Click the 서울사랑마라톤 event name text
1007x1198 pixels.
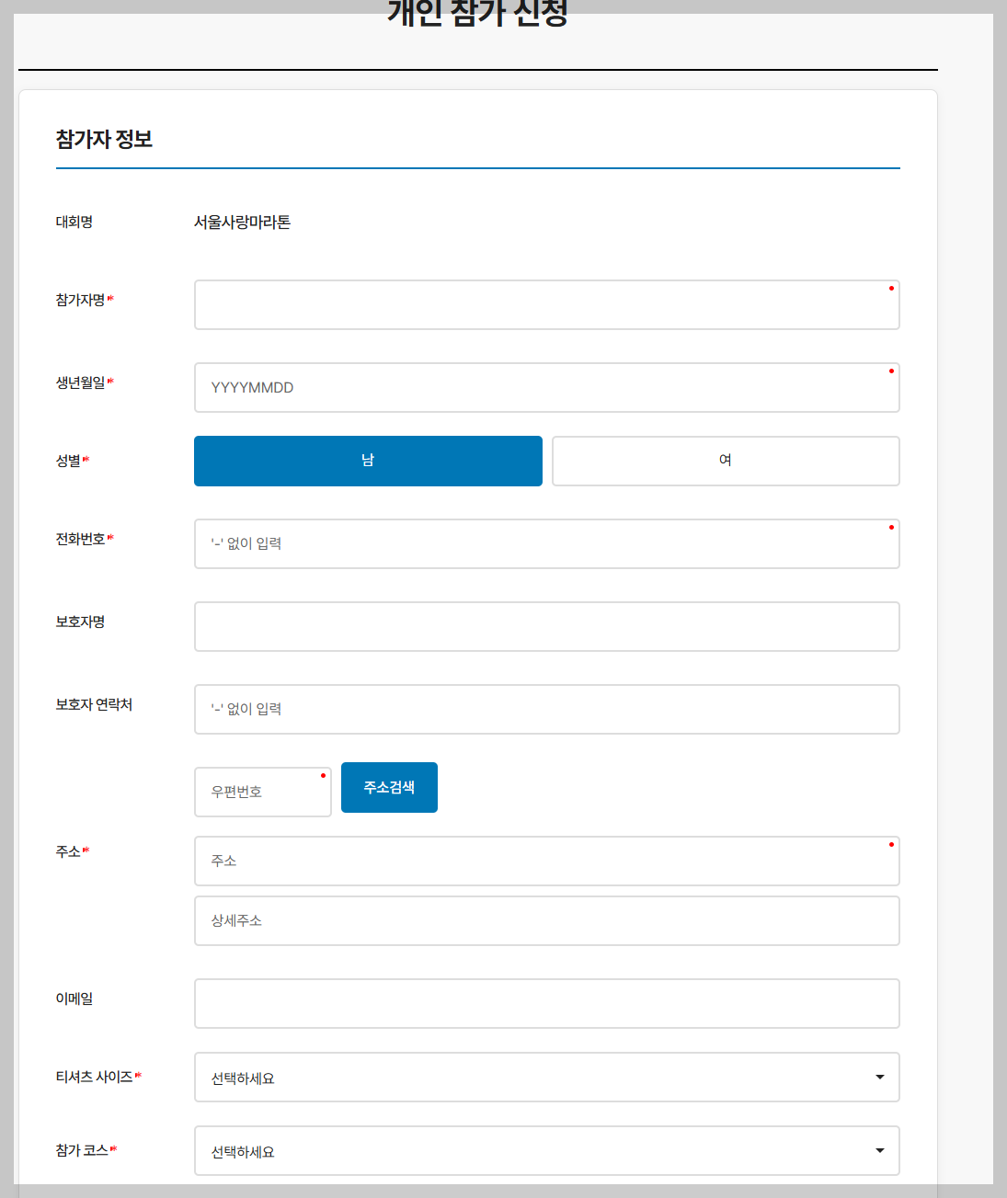(x=242, y=222)
